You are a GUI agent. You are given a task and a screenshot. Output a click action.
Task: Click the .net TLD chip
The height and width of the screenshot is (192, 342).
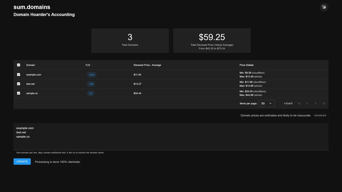coord(91,84)
